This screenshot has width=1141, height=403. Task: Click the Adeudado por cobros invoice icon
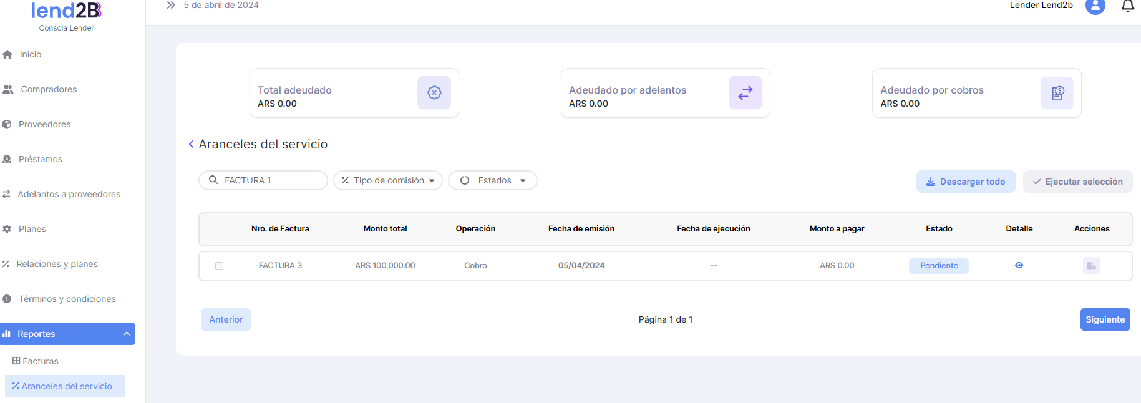click(1057, 93)
